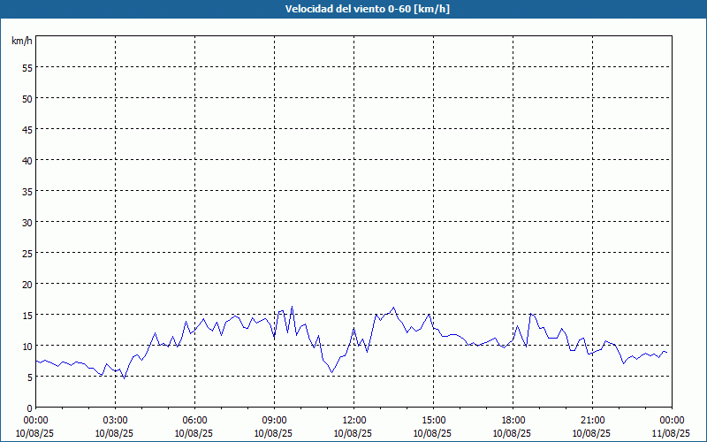Click the 'km/h' unit label on the y-axis
This screenshot has width=707, height=442.
click(21, 41)
